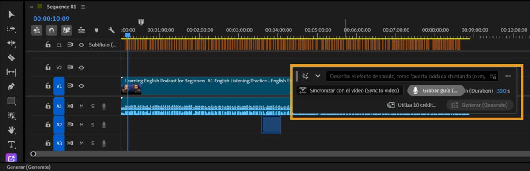530x171 pixels.
Task: Close the Sequence 01 tab
Action: (32, 7)
